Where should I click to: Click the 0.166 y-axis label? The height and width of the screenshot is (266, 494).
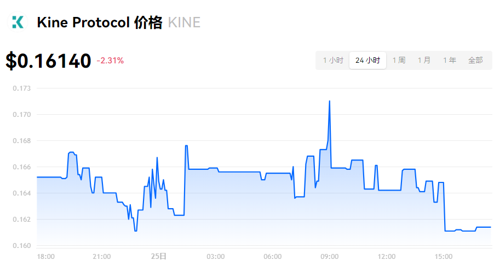tap(22, 167)
